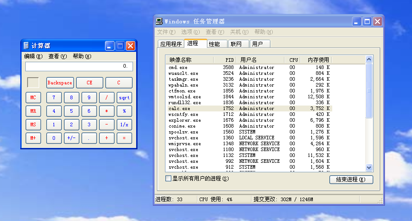
Task: Select the wmiprvse.exe process row
Action: click(249, 144)
